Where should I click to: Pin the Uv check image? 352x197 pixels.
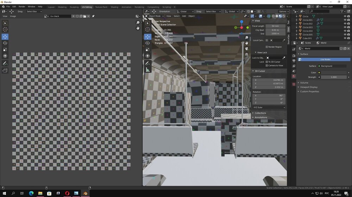point(93,16)
